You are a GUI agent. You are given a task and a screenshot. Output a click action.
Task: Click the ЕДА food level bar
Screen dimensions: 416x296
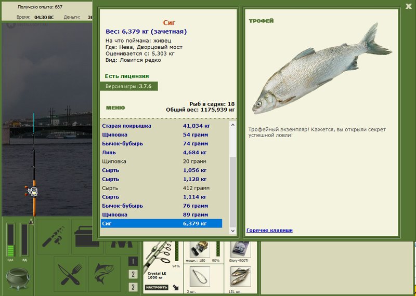click(10, 240)
